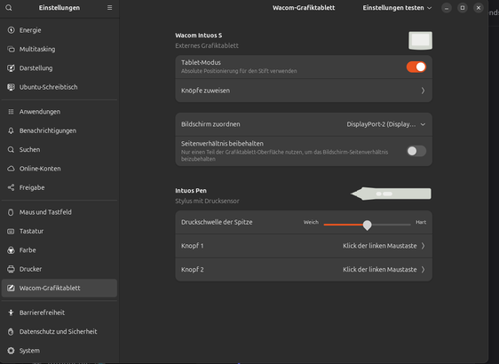The image size is (499, 364).
Task: Click the search icon in Einstellungen header
Action: [x=9, y=8]
